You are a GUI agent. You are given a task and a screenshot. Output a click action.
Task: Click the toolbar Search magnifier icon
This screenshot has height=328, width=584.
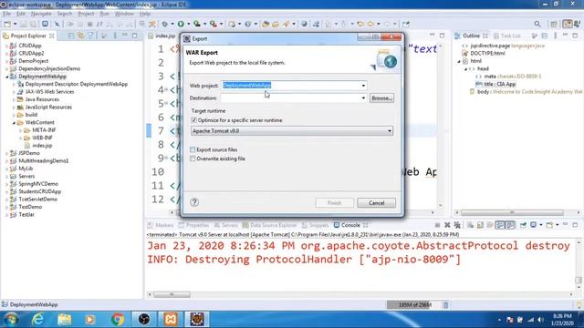click(x=537, y=25)
